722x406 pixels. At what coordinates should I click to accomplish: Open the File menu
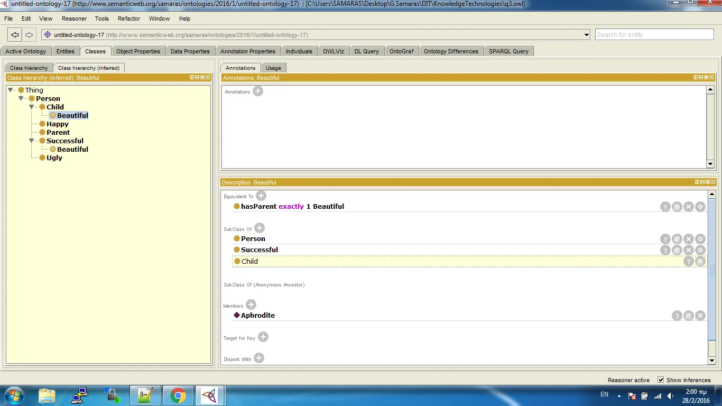8,19
